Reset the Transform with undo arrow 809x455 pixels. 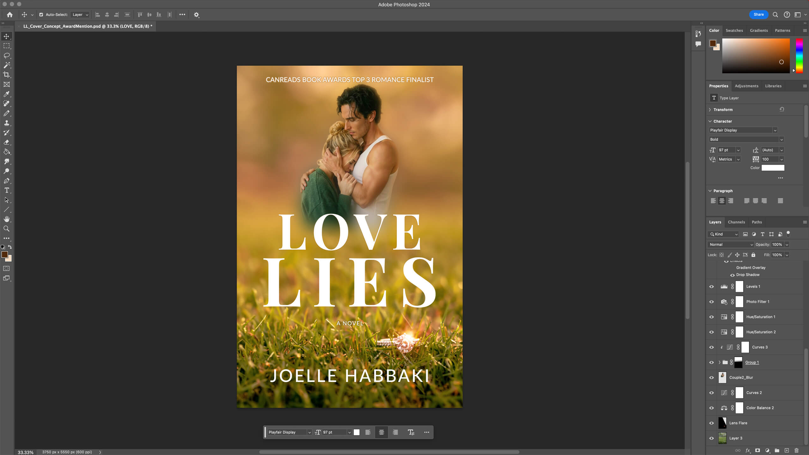point(782,109)
